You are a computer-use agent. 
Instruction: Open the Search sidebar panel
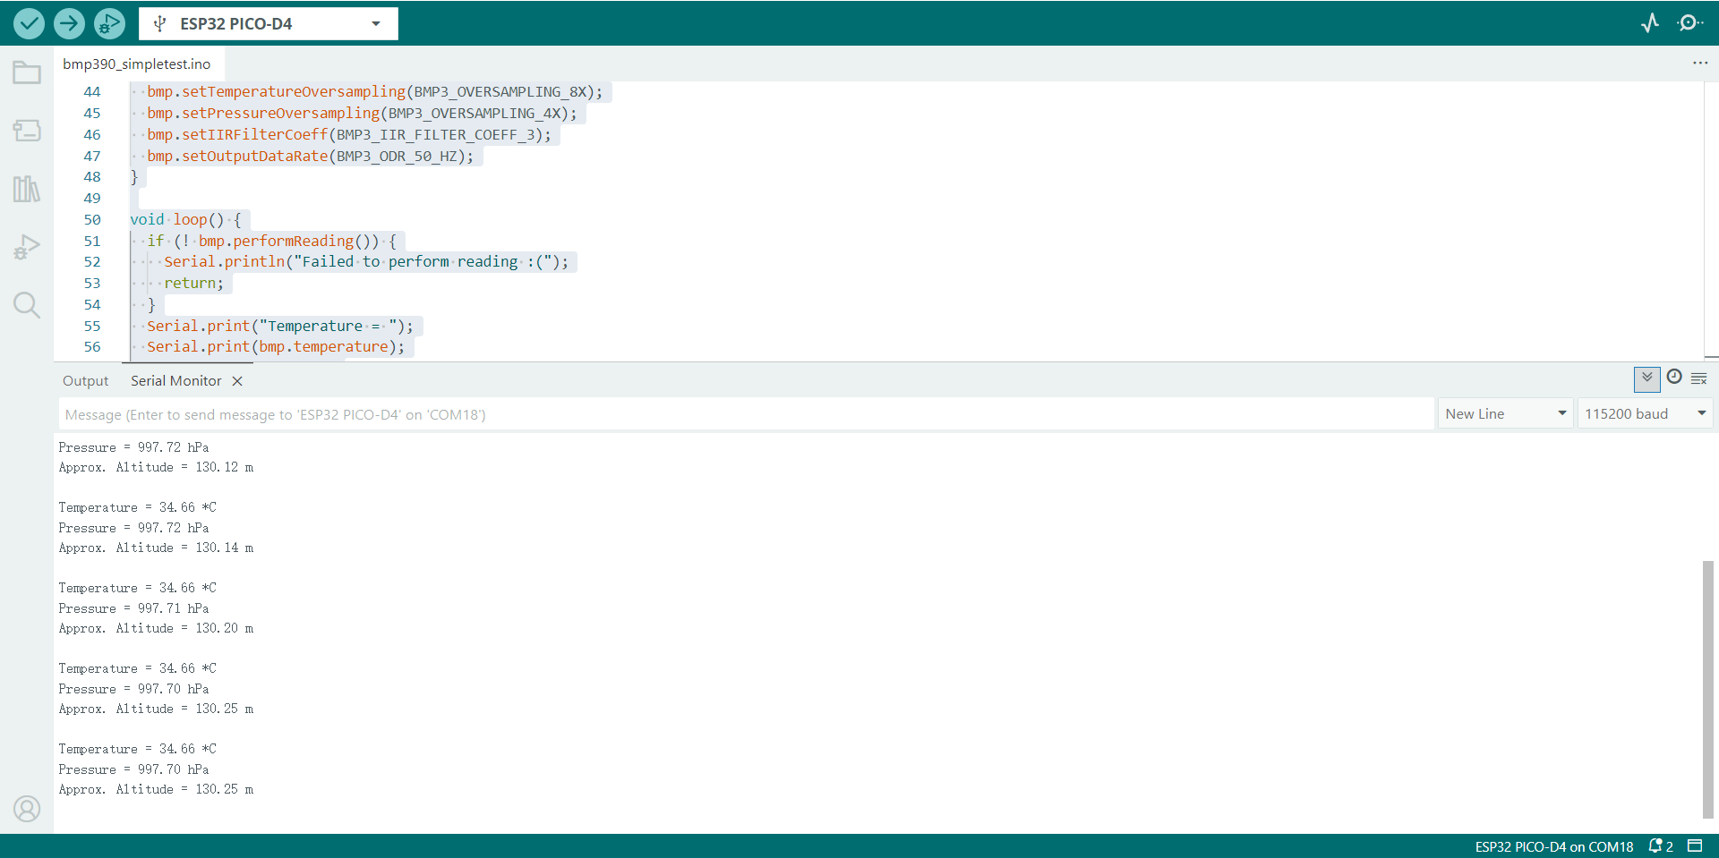point(27,305)
